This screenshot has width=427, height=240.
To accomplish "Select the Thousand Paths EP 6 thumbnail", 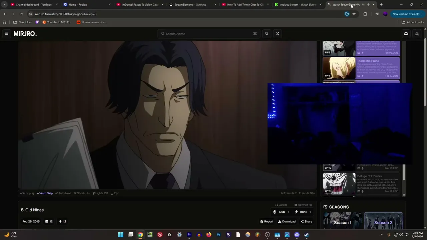I will 339,68.
